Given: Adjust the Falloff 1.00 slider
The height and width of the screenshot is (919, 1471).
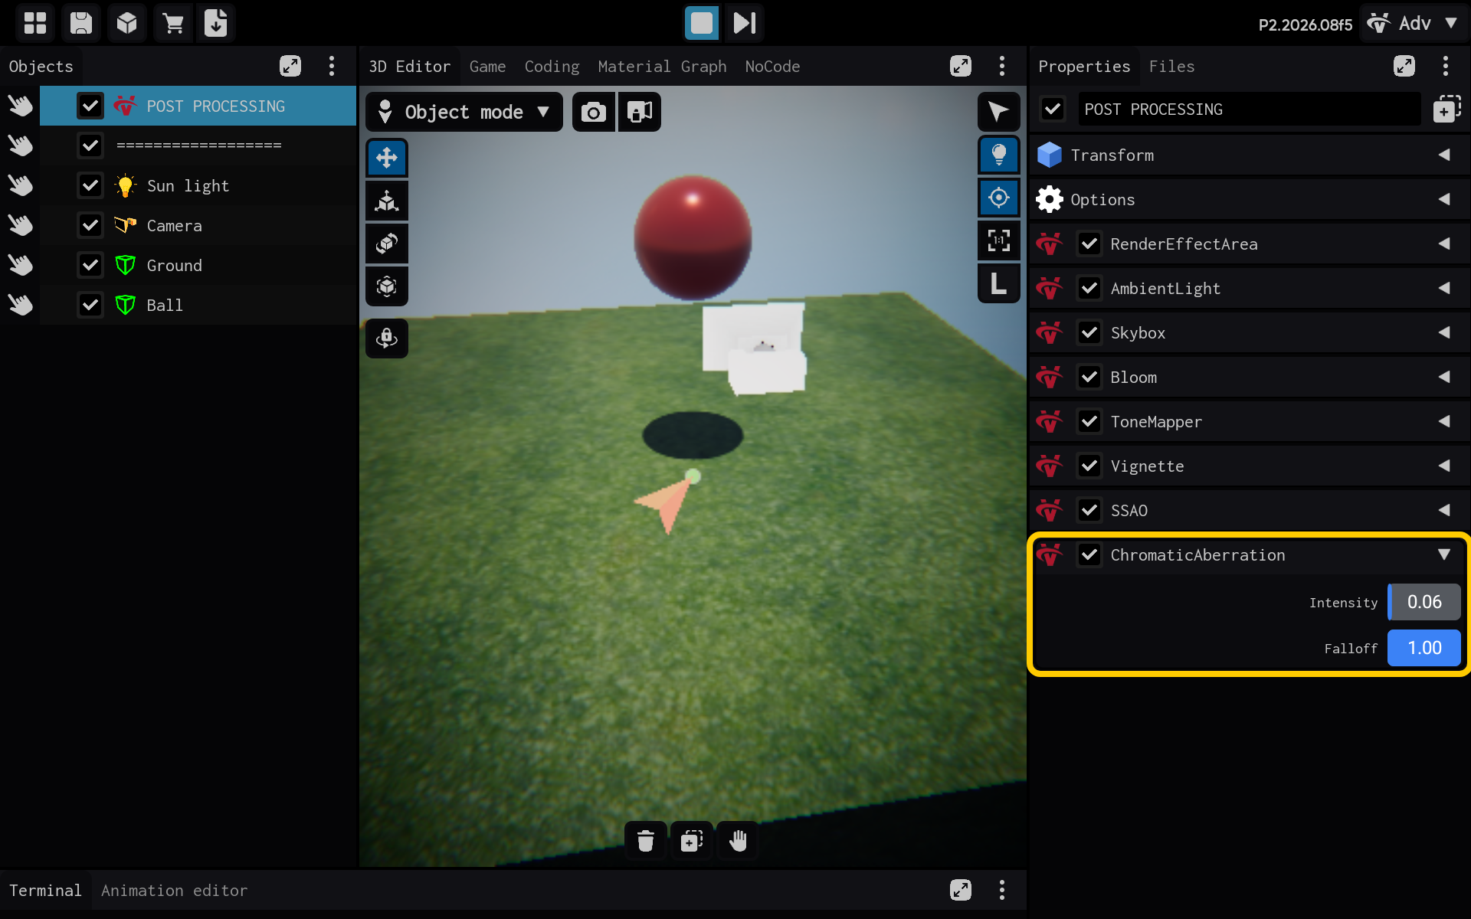Looking at the screenshot, I should [1424, 649].
